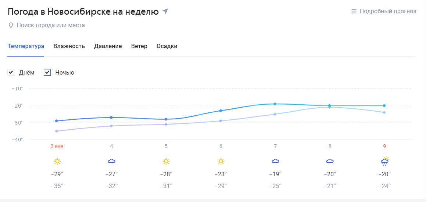
Task: Click the location pin icon in the search field
Action: (11, 25)
